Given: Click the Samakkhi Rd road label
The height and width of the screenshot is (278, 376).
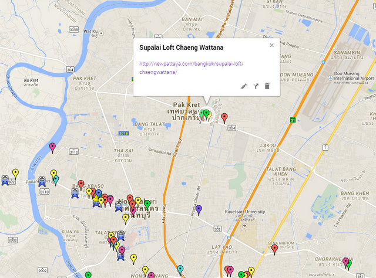Looking at the screenshot, I should coord(160,151).
